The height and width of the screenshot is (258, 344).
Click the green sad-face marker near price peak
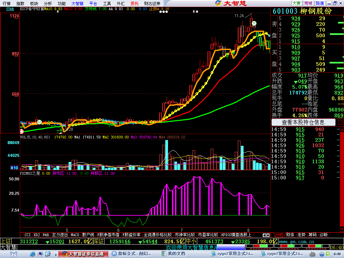click(x=254, y=23)
